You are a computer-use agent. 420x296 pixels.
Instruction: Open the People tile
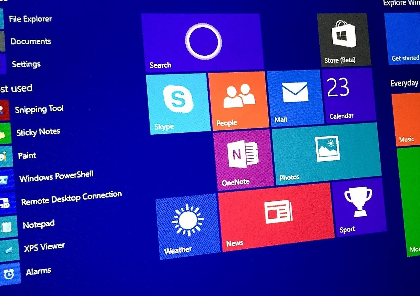(x=239, y=101)
